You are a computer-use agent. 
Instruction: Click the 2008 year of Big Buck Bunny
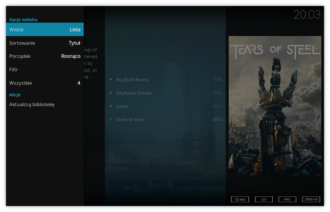[x=217, y=79]
